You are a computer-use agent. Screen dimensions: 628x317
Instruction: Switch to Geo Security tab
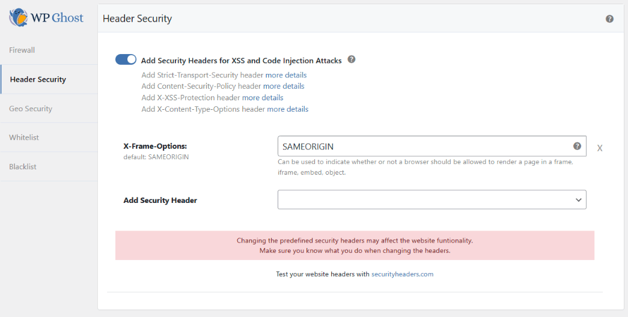31,109
